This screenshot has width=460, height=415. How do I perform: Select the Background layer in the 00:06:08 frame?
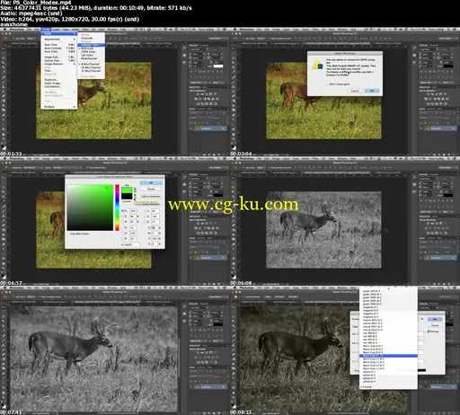pos(438,258)
